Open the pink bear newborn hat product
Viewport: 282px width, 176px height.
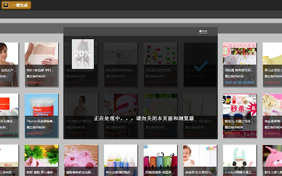click(x=272, y=160)
